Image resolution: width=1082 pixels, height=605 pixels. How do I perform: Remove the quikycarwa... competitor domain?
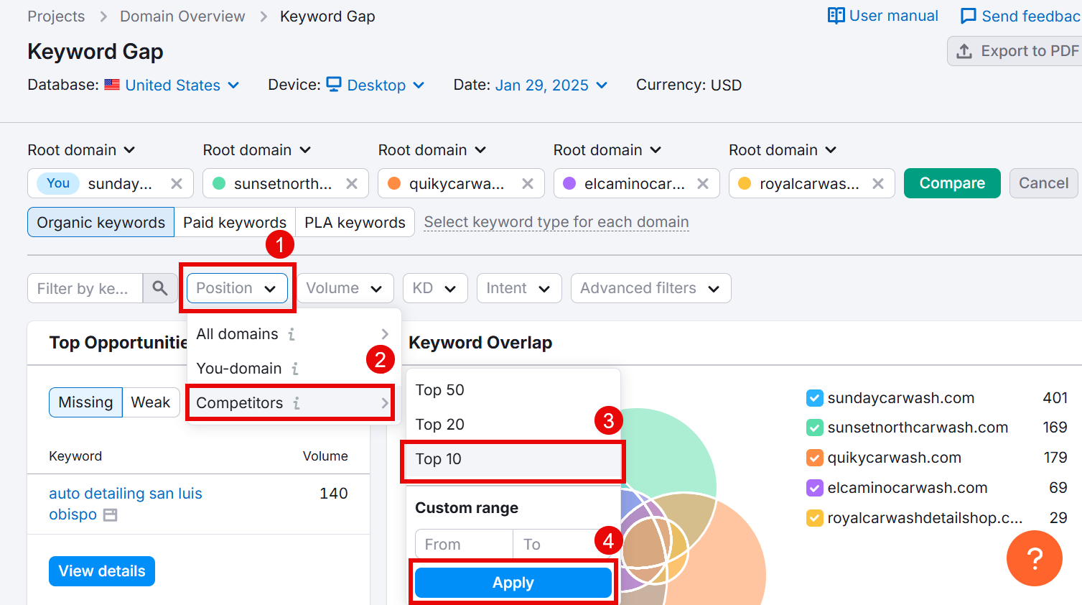click(528, 183)
